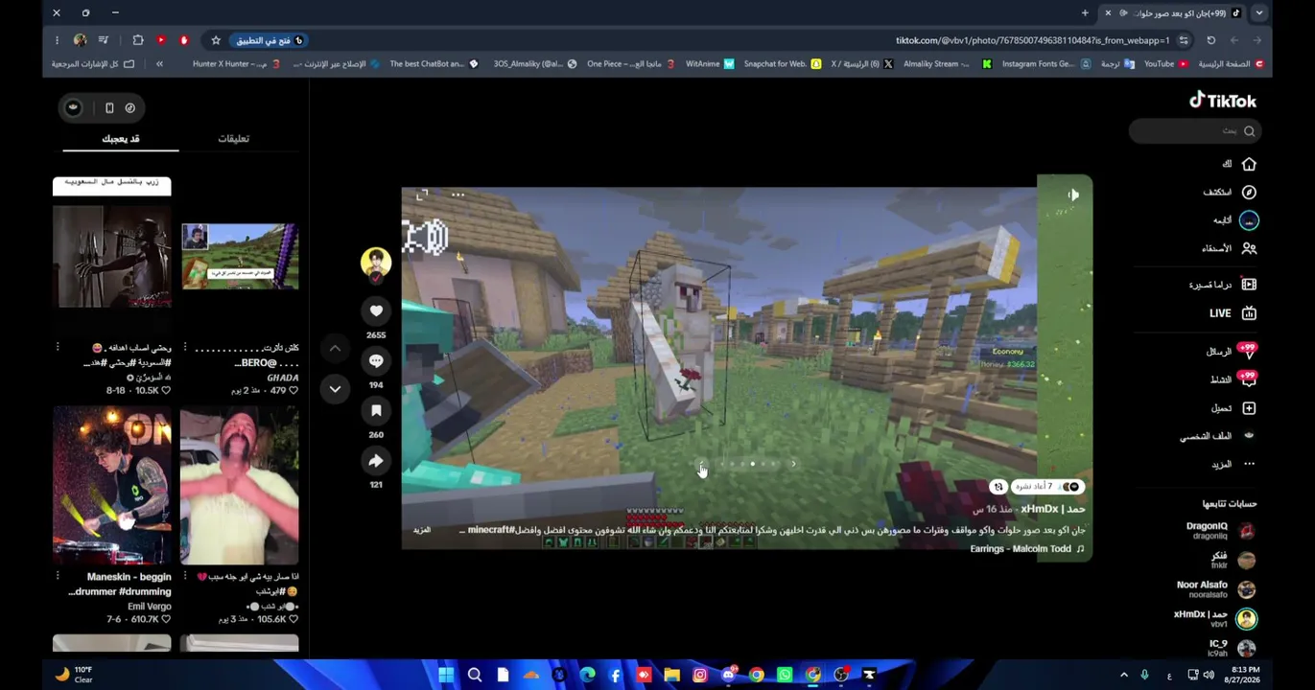
Task: Reload the TikTok page
Action: [x=1211, y=40]
